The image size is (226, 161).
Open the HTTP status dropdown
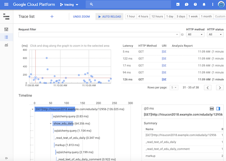point(215,35)
